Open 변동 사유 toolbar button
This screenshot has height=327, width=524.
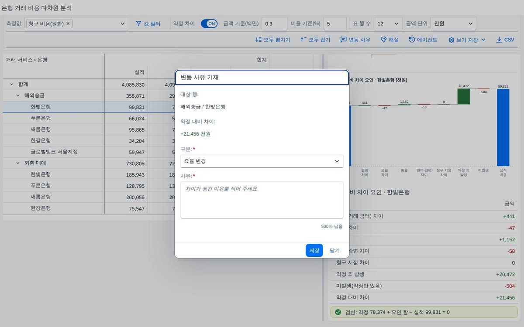pos(355,40)
